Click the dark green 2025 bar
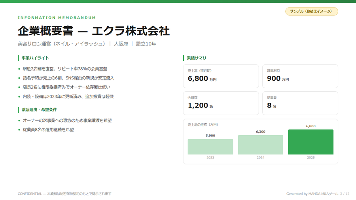 [x=311, y=142]
